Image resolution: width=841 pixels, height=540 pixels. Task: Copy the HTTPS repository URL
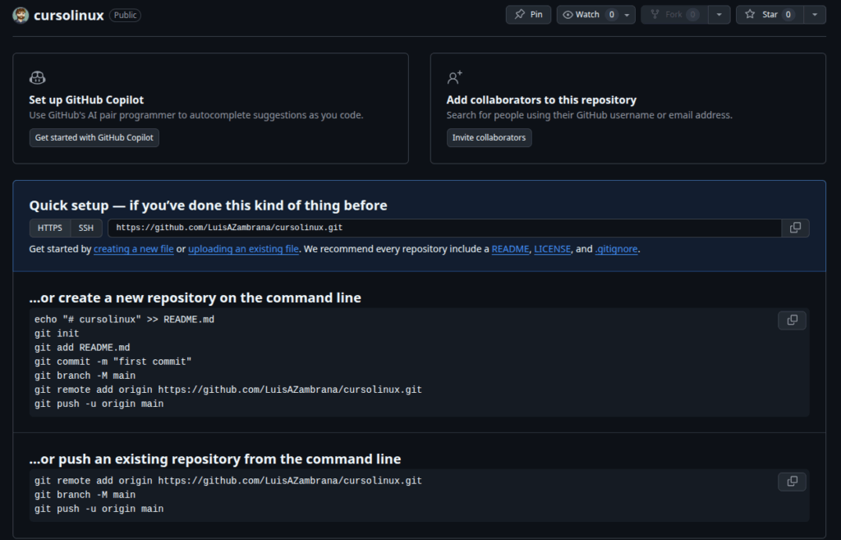pyautogui.click(x=795, y=228)
